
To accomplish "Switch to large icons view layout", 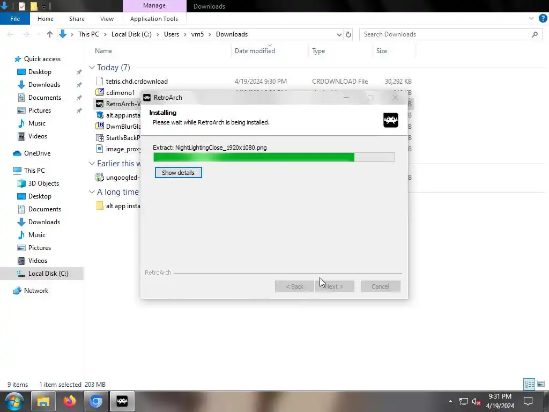I will [x=541, y=384].
